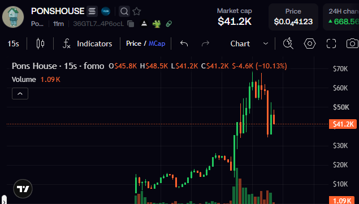Click the white triangle icon in header
This screenshot has height=204, width=359.
pyautogui.click(x=144, y=24)
